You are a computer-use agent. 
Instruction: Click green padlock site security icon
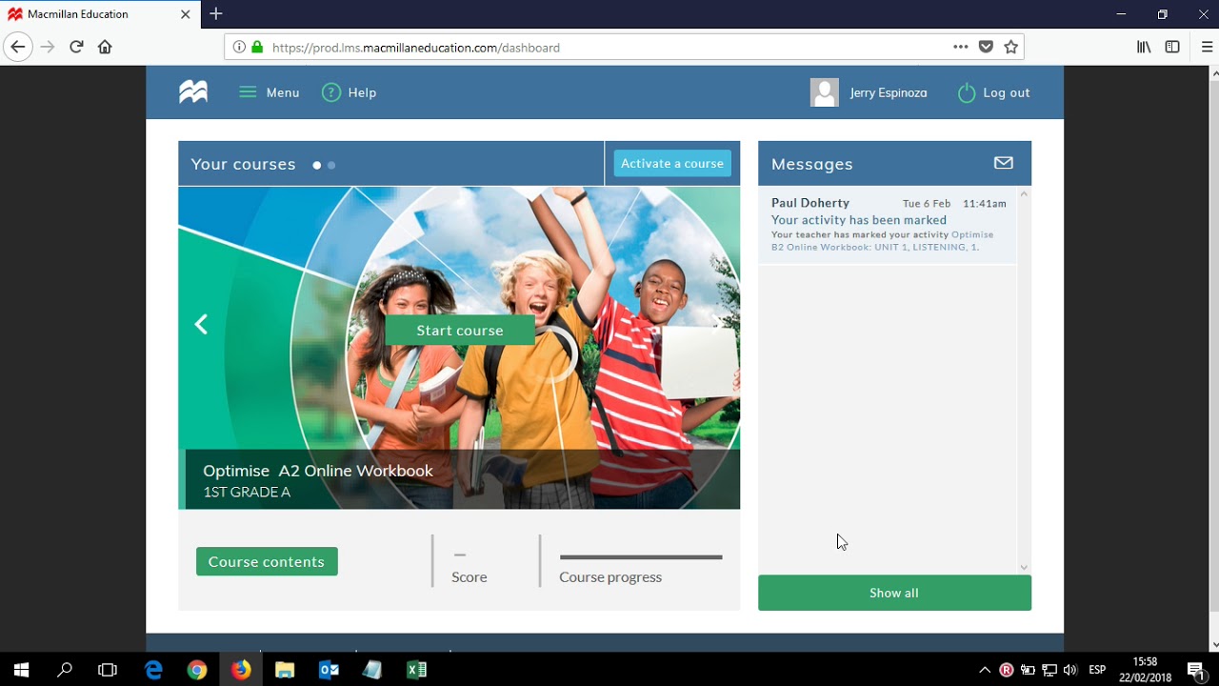pyautogui.click(x=256, y=47)
